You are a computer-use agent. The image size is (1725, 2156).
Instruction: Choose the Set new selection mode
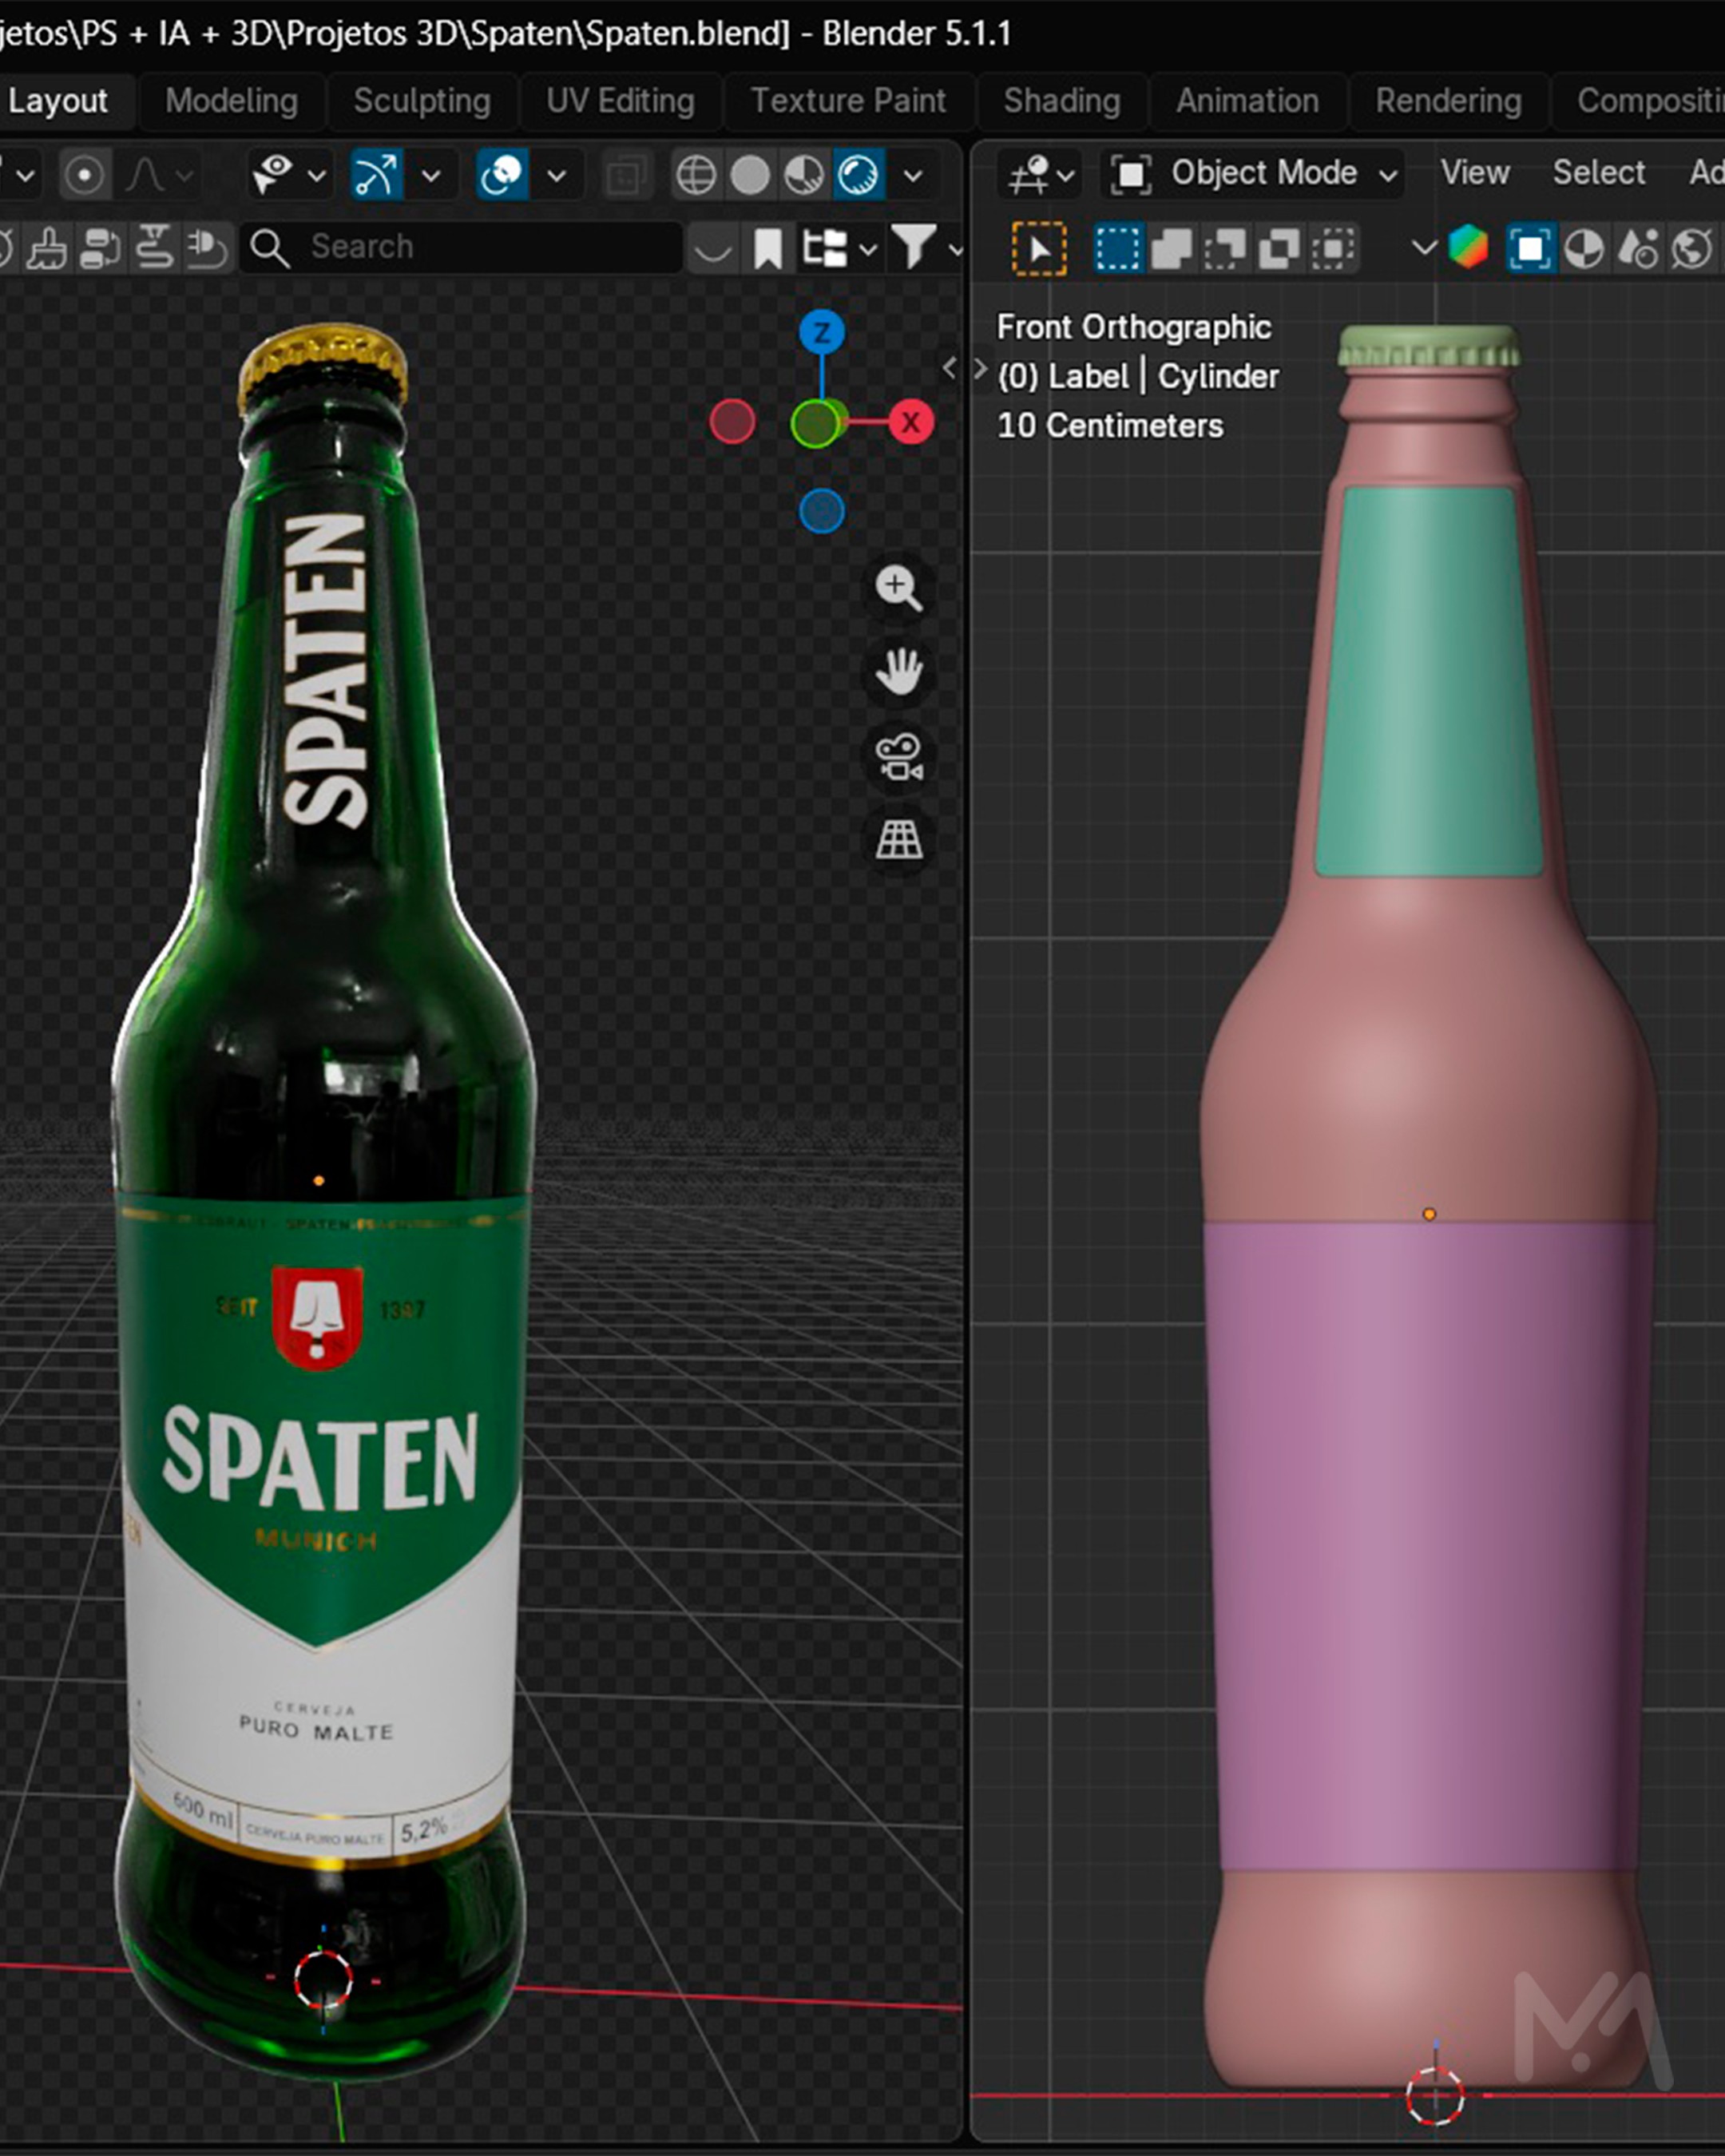(x=1117, y=248)
